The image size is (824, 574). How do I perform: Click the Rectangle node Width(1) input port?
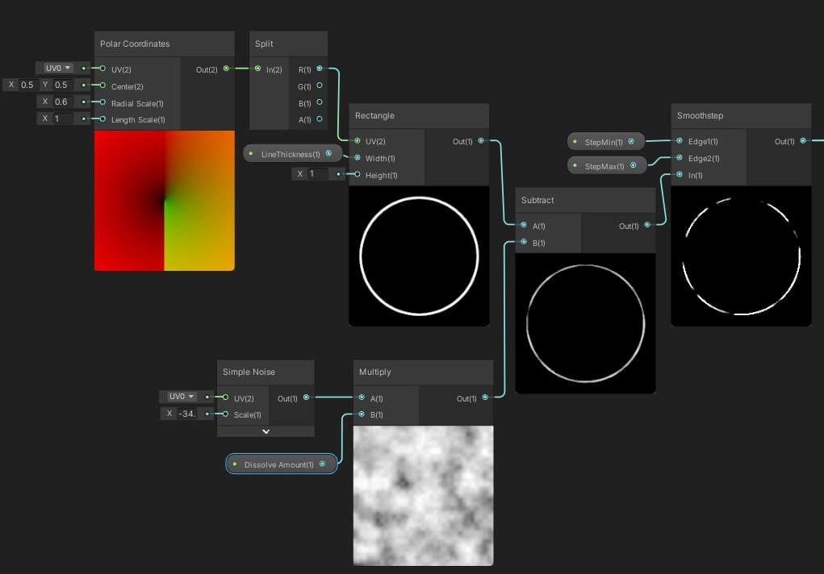pos(358,158)
